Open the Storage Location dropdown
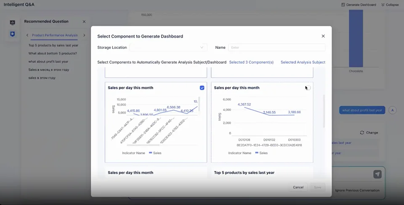This screenshot has width=404, height=205. pyautogui.click(x=168, y=48)
